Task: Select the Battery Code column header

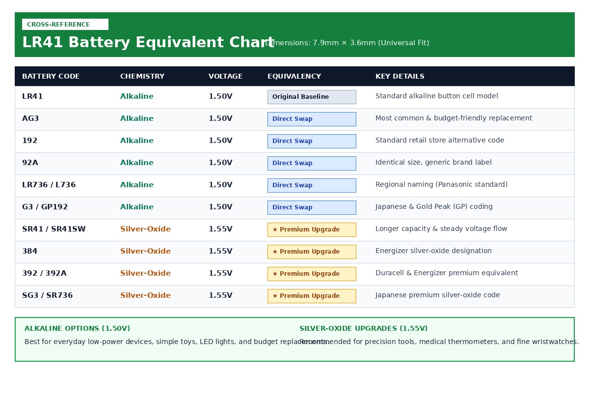Action: tap(51, 77)
